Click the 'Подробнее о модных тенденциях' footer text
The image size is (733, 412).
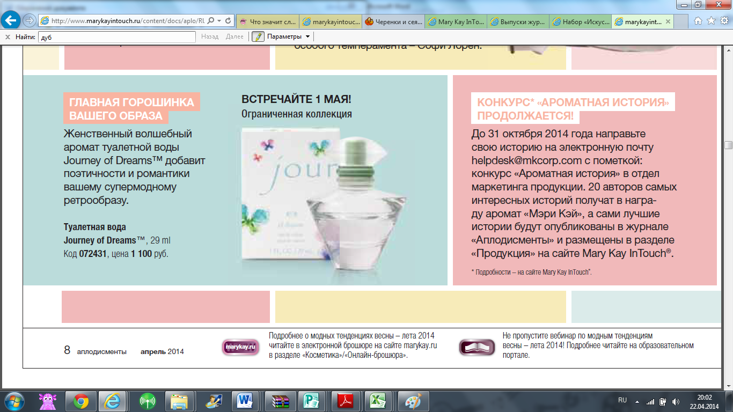click(353, 345)
